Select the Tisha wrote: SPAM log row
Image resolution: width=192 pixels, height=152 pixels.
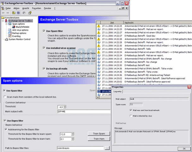click(x=145, y=68)
